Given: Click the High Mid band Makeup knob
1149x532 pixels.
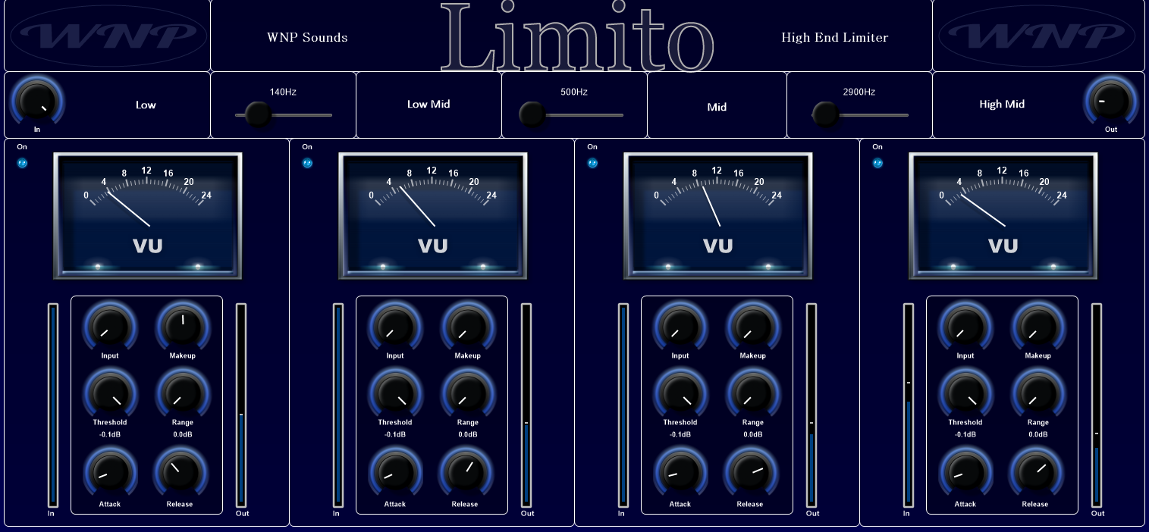Looking at the screenshot, I should coord(1038,326).
